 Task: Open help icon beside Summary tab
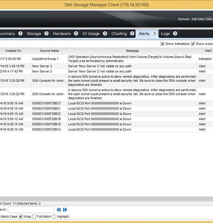pos(20,33)
